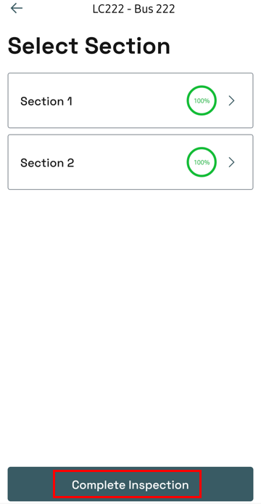
Task: Select the Section 2 label text
Action: pyautogui.click(x=47, y=163)
